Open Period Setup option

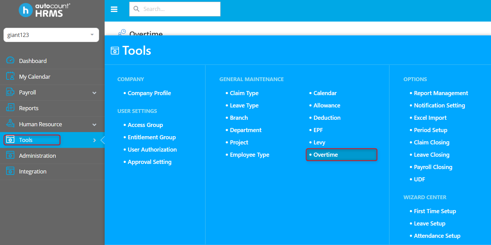pos(430,130)
